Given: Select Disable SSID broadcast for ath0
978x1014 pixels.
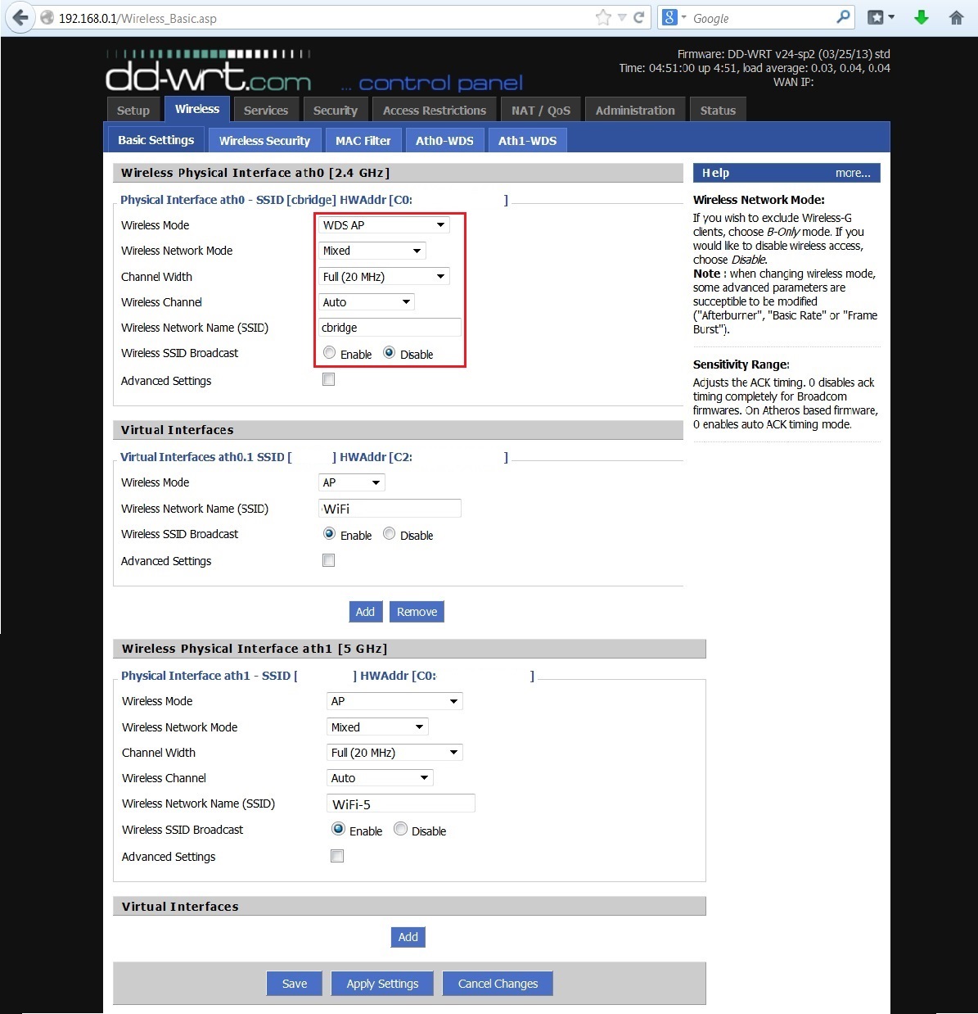Looking at the screenshot, I should (x=390, y=353).
